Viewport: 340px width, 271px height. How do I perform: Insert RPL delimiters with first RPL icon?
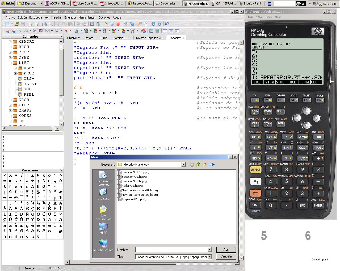[7, 31]
